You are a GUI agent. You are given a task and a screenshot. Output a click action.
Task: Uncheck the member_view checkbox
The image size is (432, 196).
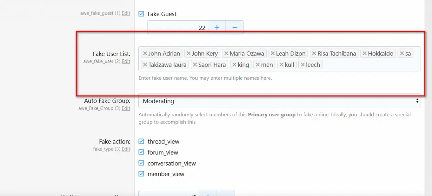[x=141, y=174]
